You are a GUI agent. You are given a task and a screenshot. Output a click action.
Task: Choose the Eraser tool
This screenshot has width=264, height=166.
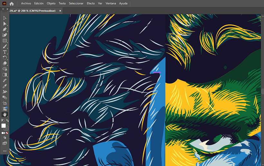tap(5, 63)
